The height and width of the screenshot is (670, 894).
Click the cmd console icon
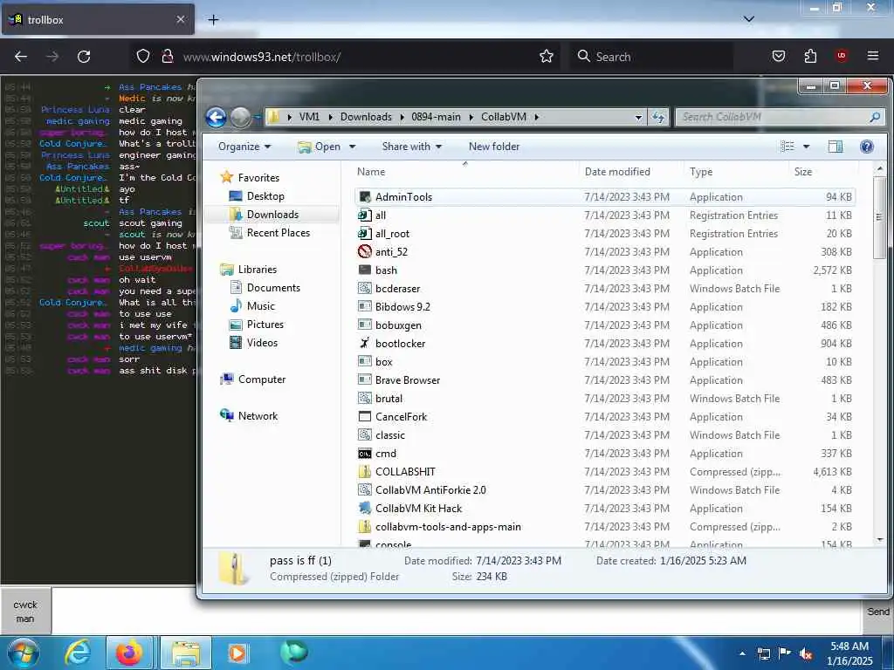click(x=365, y=454)
